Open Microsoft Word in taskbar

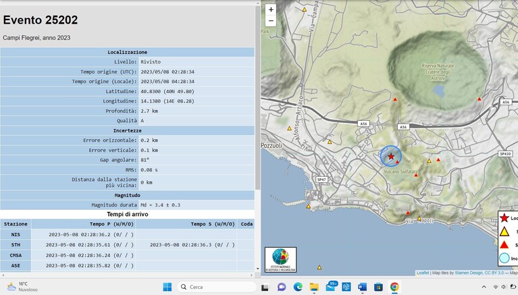(x=362, y=287)
